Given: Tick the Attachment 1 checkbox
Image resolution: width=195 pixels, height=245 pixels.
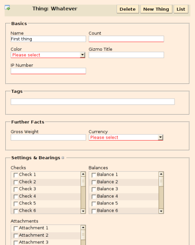Looking at the screenshot, I should pos(16,228).
